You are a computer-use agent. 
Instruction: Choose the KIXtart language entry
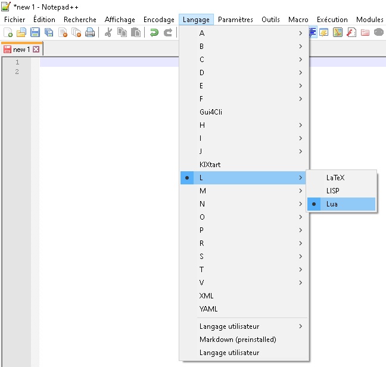coord(244,165)
